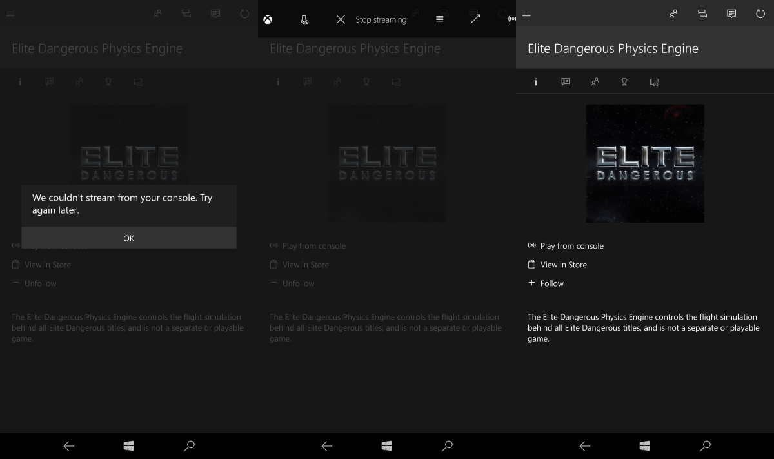The height and width of the screenshot is (459, 774).
Task: Click the Elite Dangerous game artwork
Action: (x=644, y=163)
